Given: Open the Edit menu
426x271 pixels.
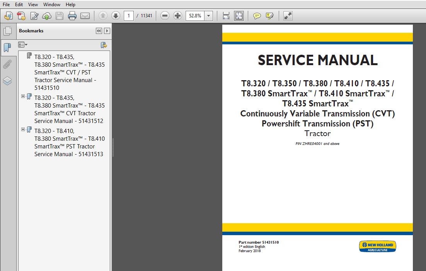Looking at the screenshot, I should pyautogui.click(x=19, y=4).
